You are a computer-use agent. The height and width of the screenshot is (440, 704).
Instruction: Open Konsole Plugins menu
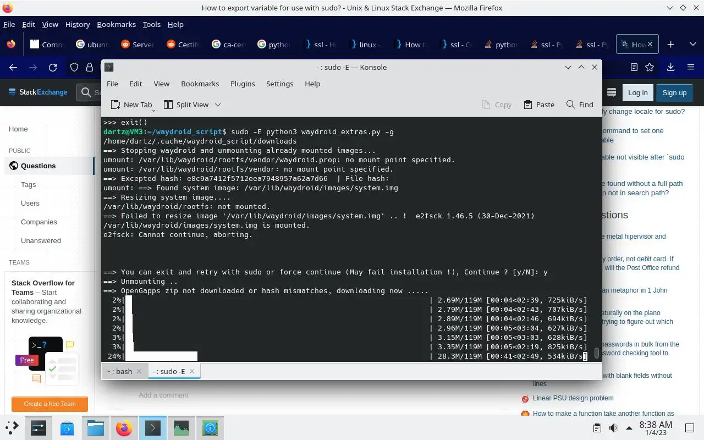click(x=243, y=84)
